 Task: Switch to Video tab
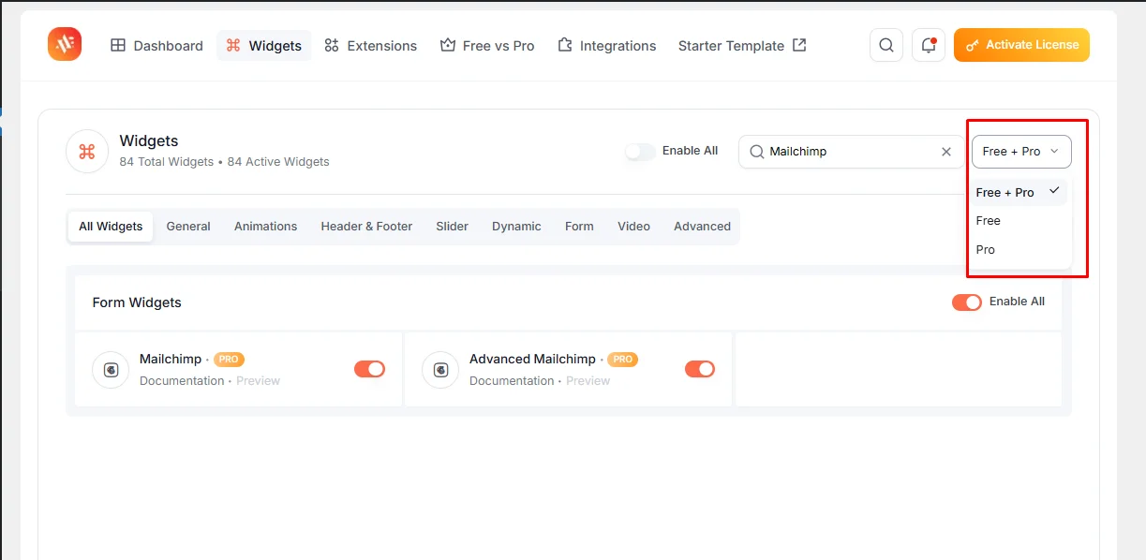[x=633, y=227]
